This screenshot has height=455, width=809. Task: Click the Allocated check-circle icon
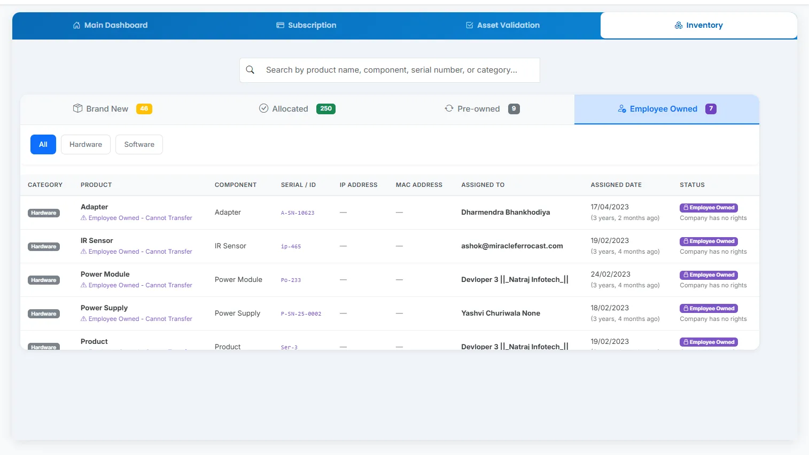point(263,108)
